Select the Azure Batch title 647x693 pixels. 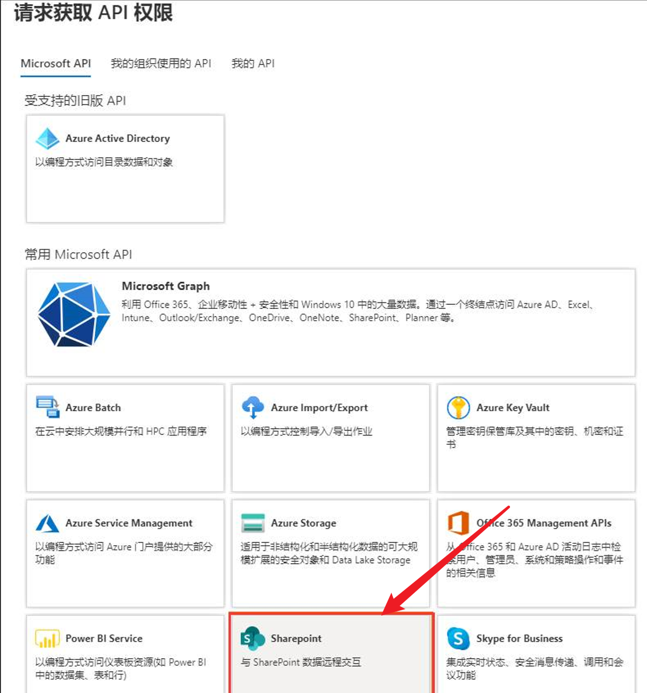93,408
